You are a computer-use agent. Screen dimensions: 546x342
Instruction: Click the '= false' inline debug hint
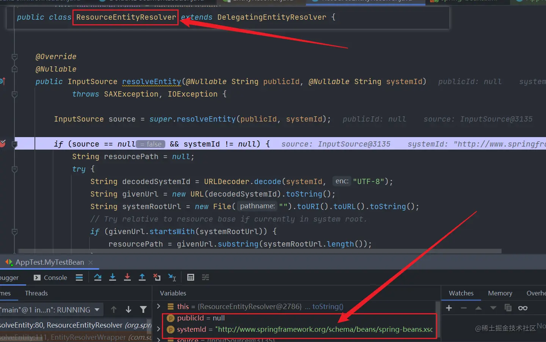(x=151, y=144)
